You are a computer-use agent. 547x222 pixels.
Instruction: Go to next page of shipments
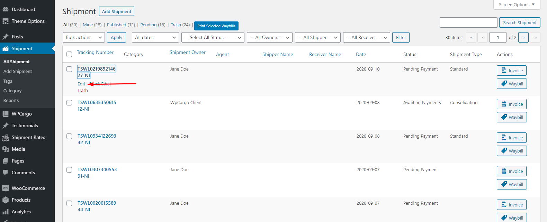pyautogui.click(x=523, y=37)
